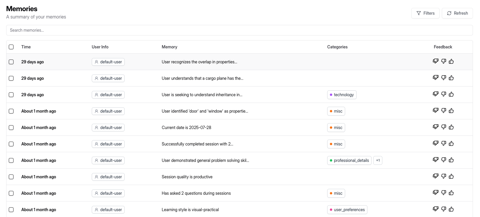Give thumbs up to 'overlap in properties' memory

tap(451, 62)
